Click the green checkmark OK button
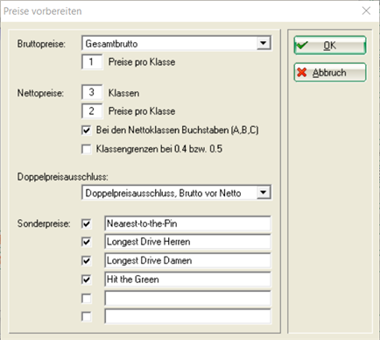This screenshot has height=340, width=380. coord(330,46)
